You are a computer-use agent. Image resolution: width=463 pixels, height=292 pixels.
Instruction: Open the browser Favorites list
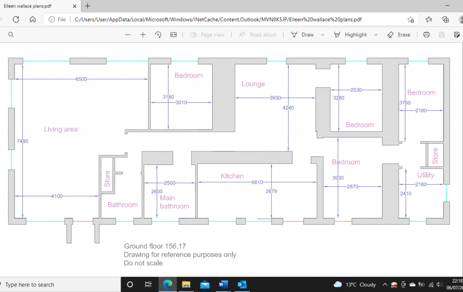pyautogui.click(x=429, y=19)
